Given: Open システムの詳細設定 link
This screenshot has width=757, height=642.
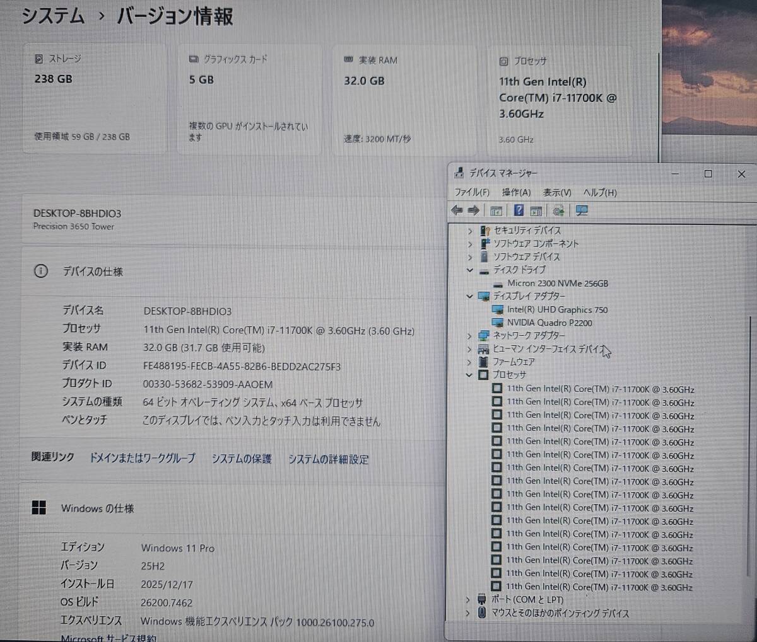Looking at the screenshot, I should (328, 459).
